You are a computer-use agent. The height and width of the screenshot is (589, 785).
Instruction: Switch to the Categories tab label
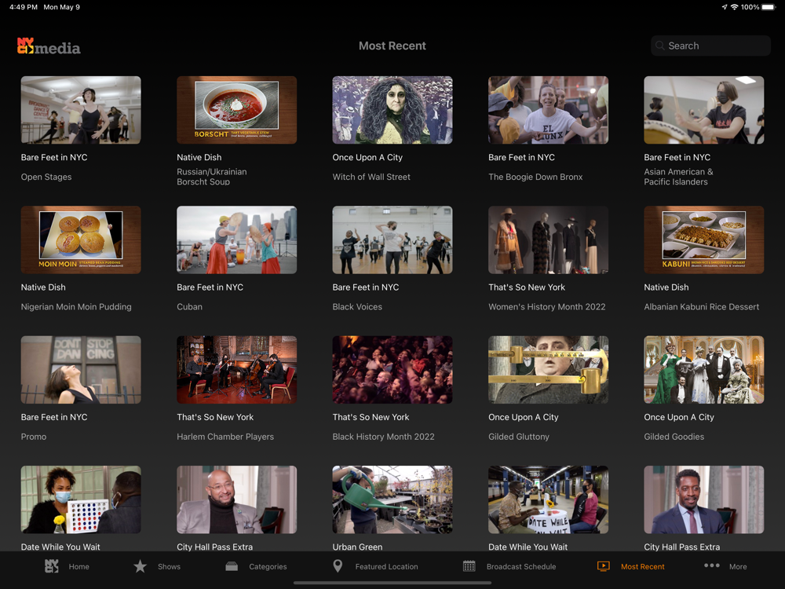point(268,566)
